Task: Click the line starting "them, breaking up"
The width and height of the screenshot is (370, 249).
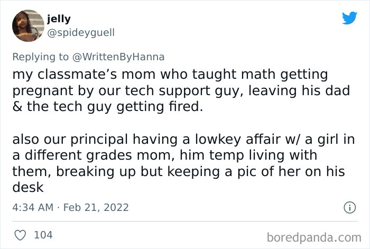Action: coord(178,172)
